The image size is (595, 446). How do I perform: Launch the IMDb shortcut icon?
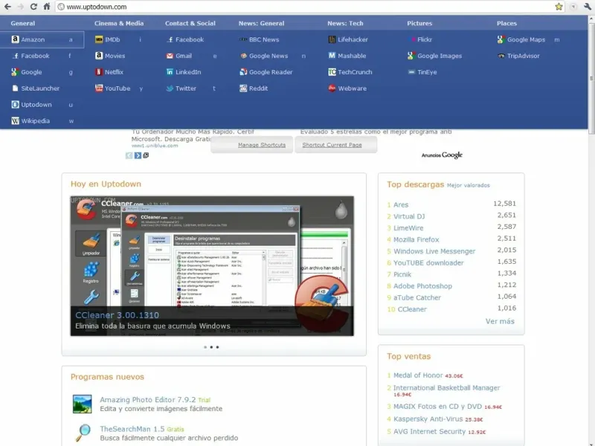click(99, 39)
